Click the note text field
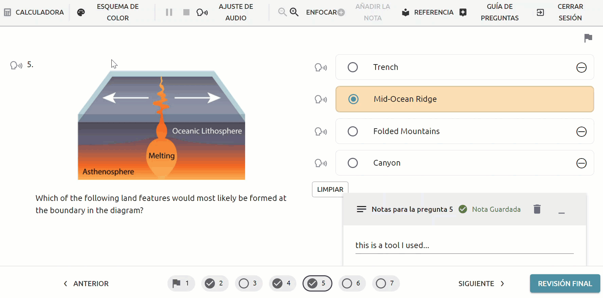The image size is (603, 298). tap(464, 245)
